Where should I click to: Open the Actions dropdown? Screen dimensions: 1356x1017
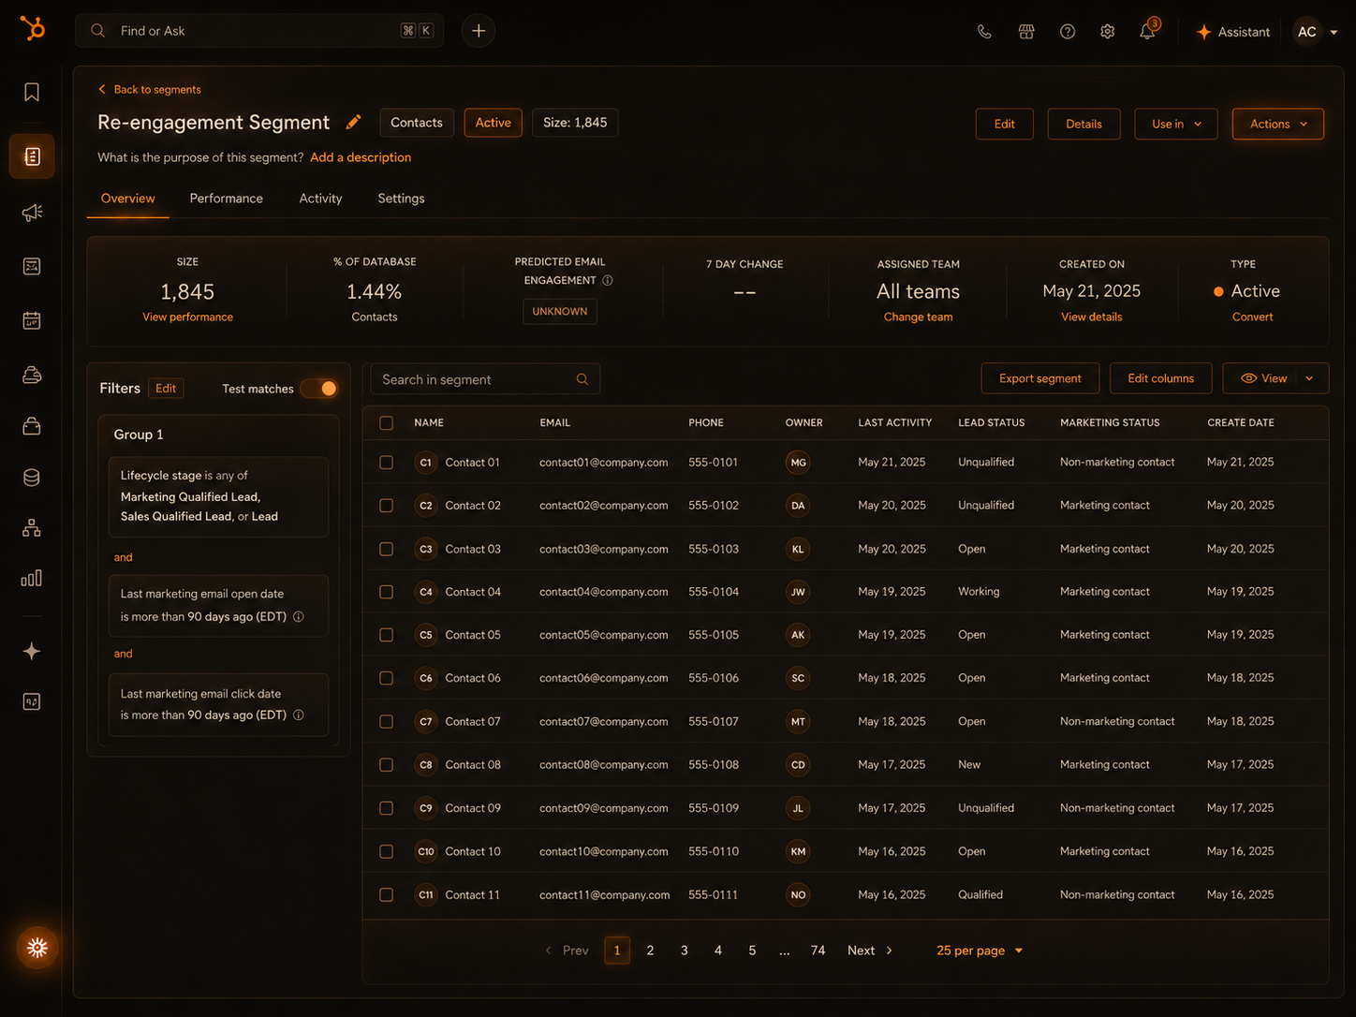1278,124
